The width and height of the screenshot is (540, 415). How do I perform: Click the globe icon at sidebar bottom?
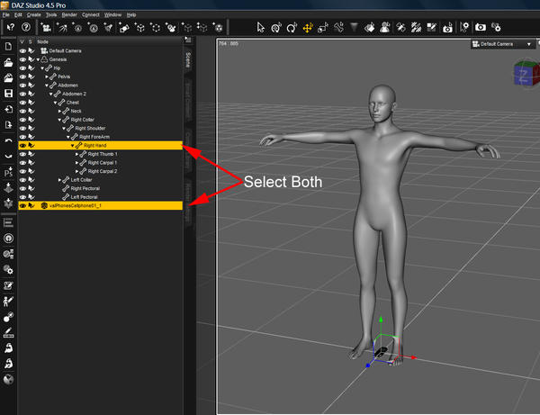8,380
